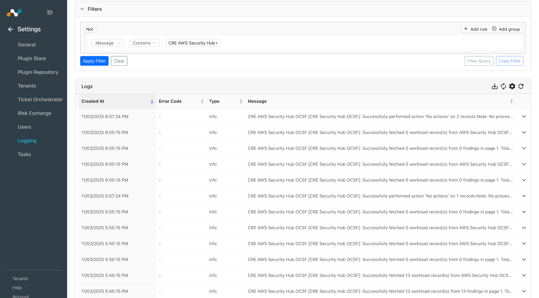Open the Account link
This screenshot has width=539, height=298.
pos(21,296)
